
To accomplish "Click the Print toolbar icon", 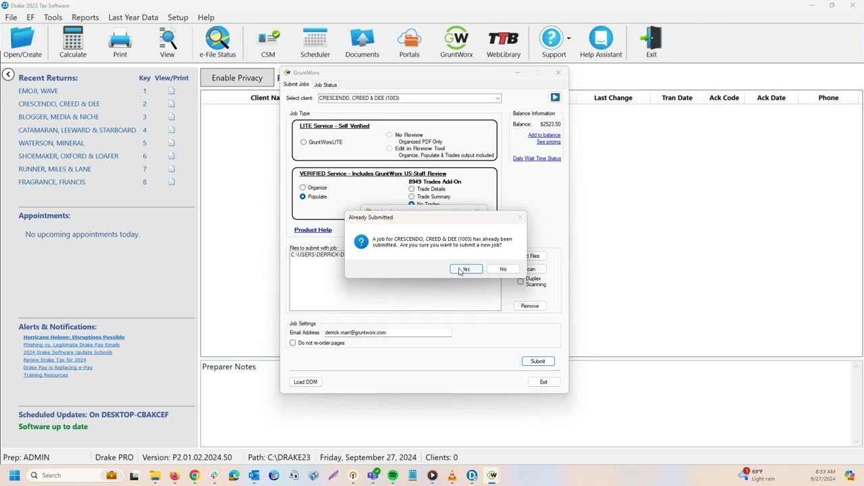I will tap(120, 42).
